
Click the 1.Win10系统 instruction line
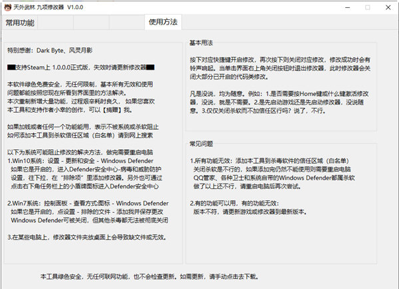80,161
